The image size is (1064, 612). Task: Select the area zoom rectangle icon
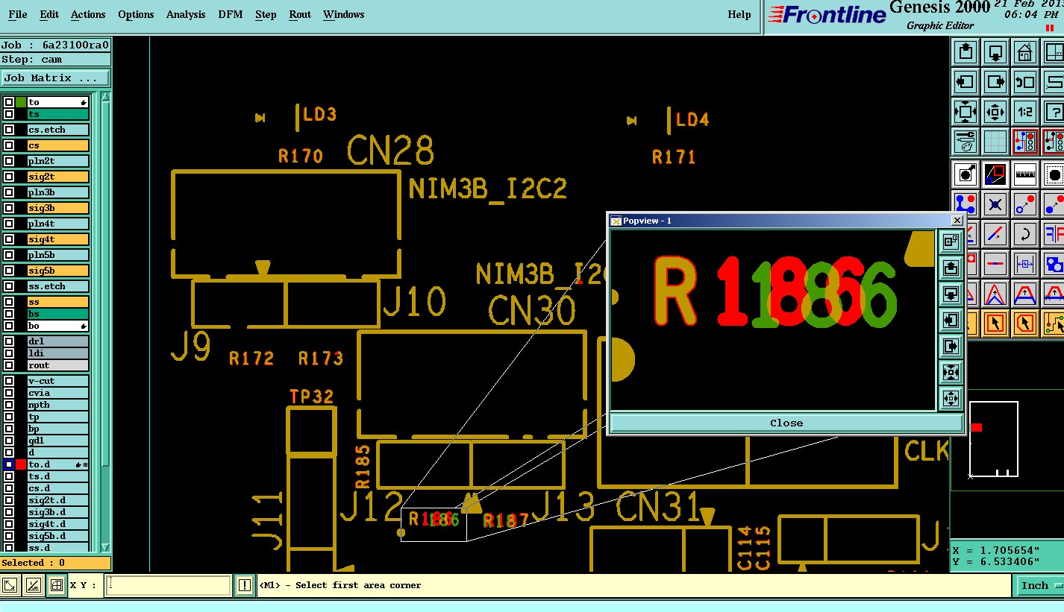995,174
